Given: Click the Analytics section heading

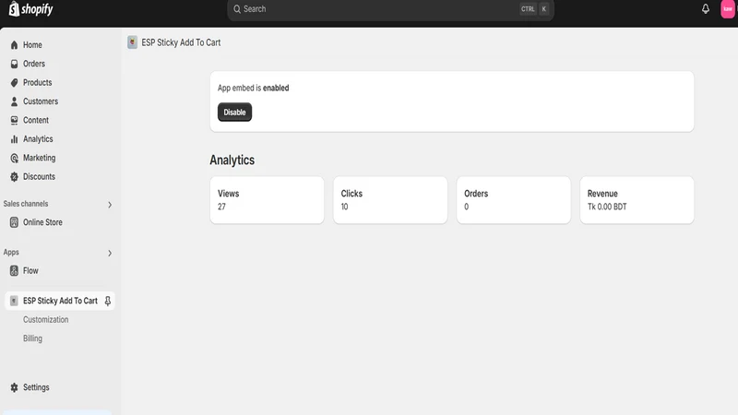Looking at the screenshot, I should [232, 160].
